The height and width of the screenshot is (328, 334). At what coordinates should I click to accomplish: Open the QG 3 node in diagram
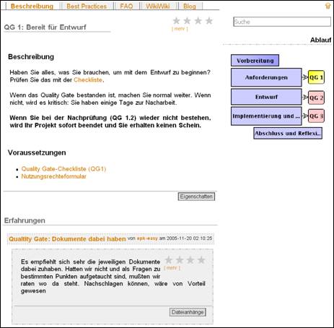[316, 116]
